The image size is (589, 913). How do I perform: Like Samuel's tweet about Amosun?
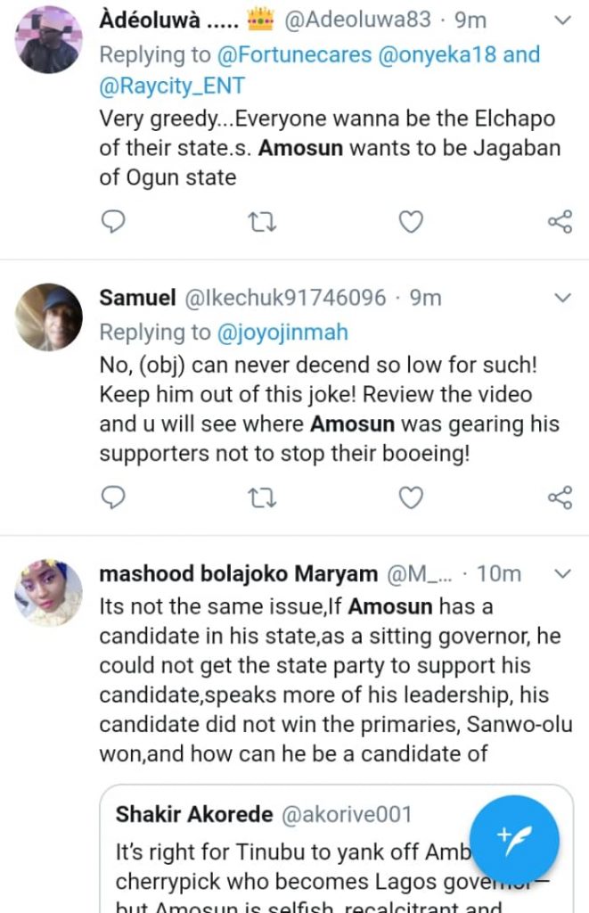click(410, 497)
